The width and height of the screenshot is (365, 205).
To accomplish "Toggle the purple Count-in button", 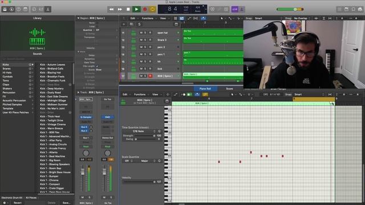I will click(x=234, y=9).
